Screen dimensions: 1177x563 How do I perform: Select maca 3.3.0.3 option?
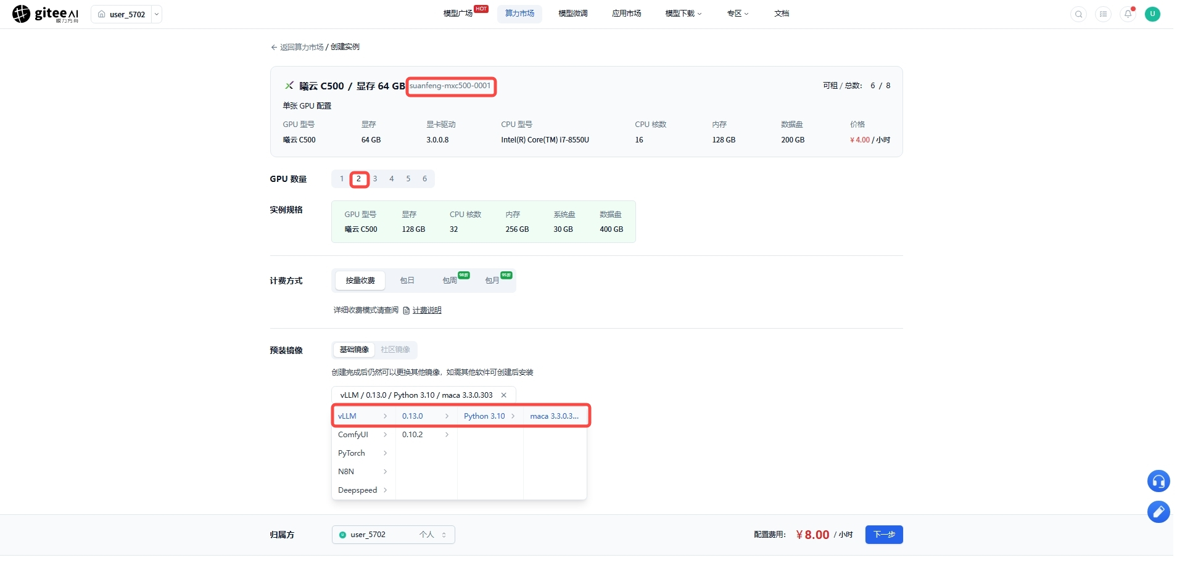tap(555, 416)
